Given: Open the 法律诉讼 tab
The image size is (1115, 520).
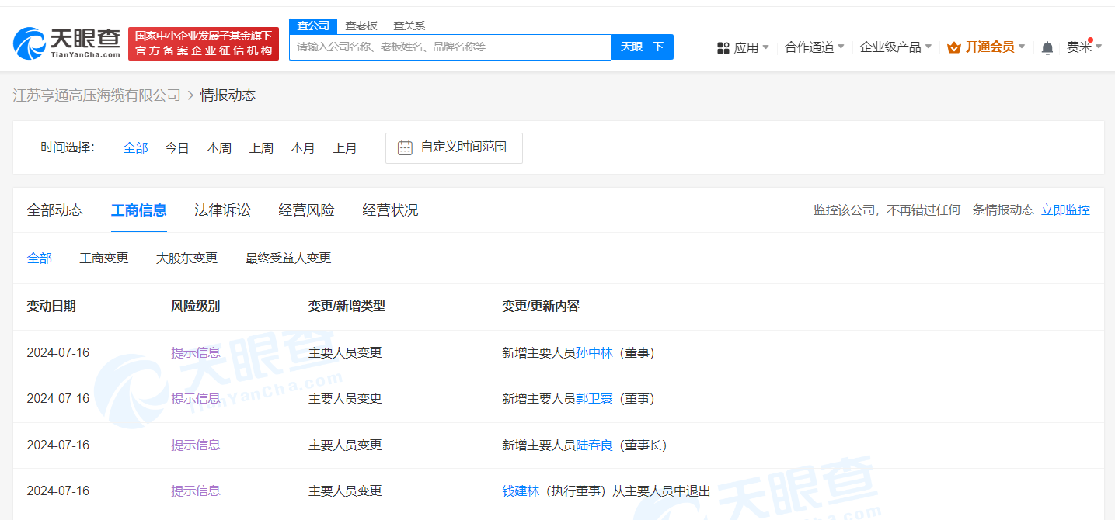Looking at the screenshot, I should pos(222,210).
